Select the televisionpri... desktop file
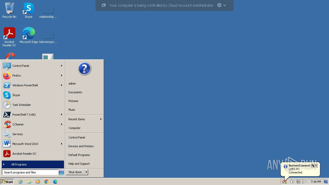The height and width of the screenshot is (185, 329). click(x=48, y=37)
